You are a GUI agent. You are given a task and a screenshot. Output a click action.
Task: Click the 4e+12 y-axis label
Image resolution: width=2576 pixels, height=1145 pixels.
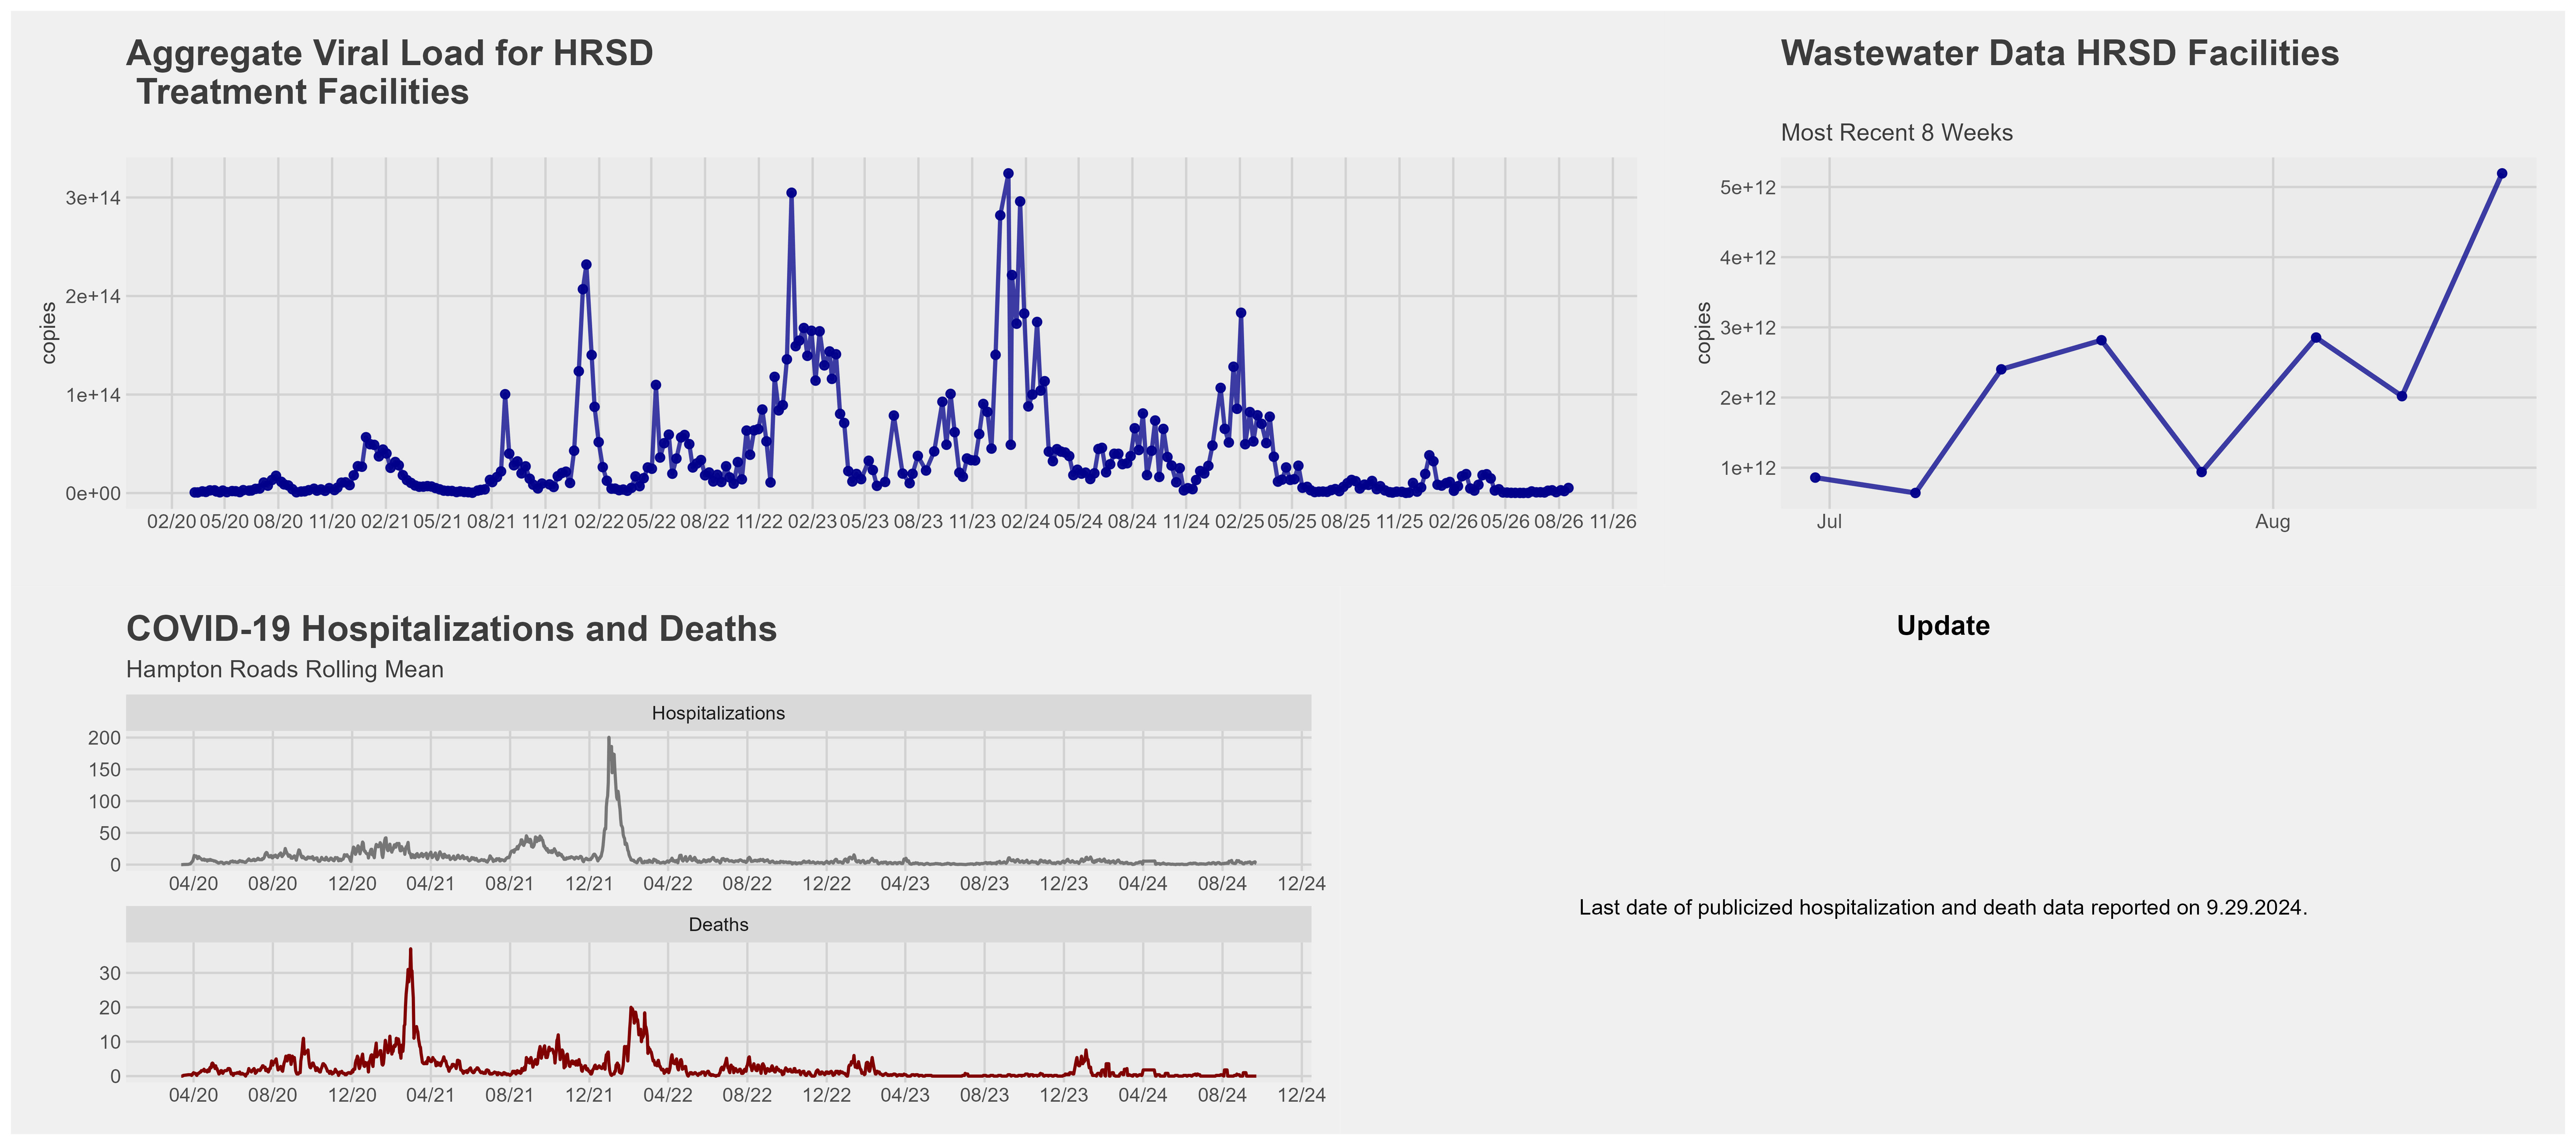1748,258
